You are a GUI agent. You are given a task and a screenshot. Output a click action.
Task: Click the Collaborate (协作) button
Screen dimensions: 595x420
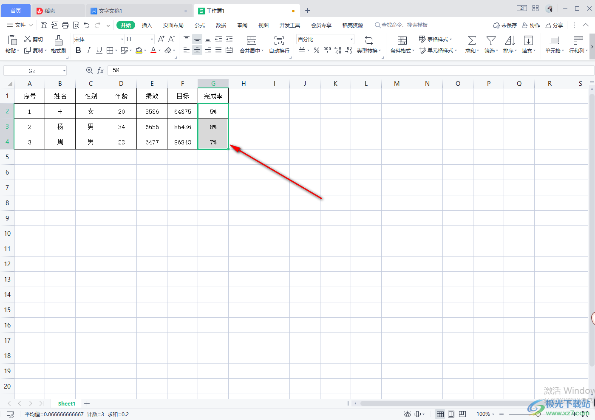[531, 25]
